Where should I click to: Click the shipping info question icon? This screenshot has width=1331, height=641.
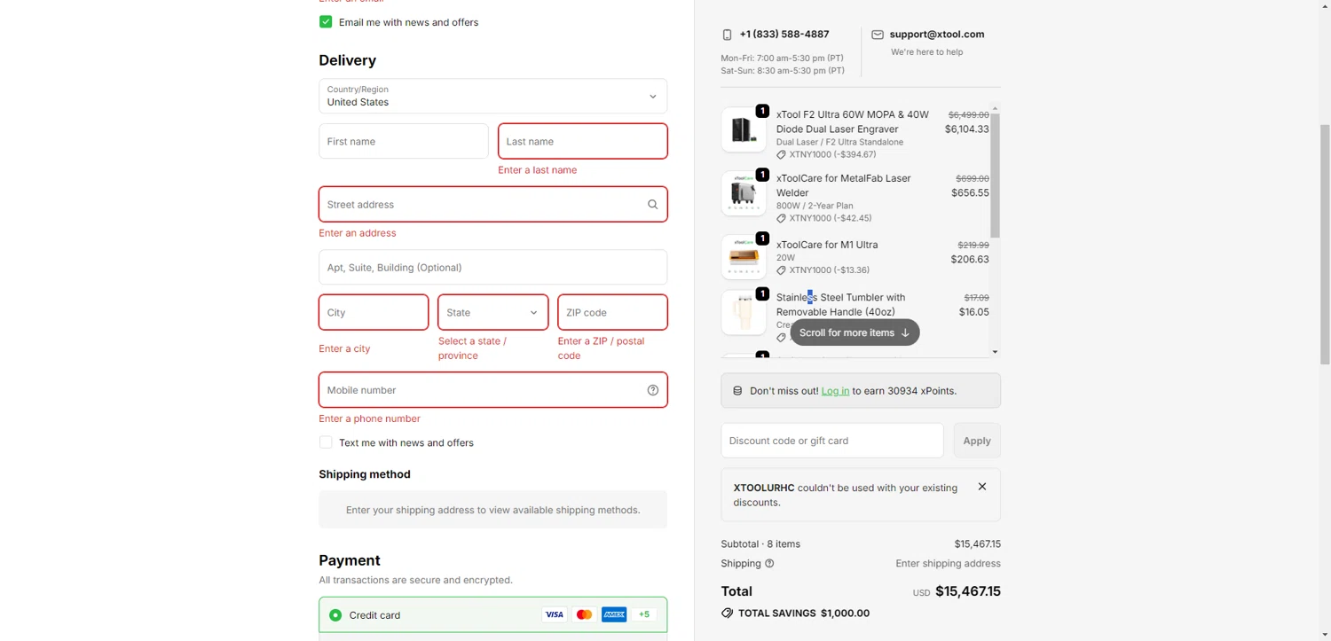pos(769,564)
